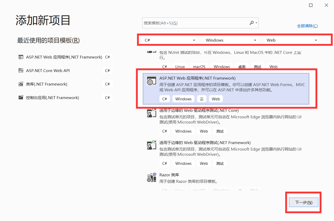Screen dimensions: 334x221
Task: Click the 下一步(N) button
Action: [304, 202]
